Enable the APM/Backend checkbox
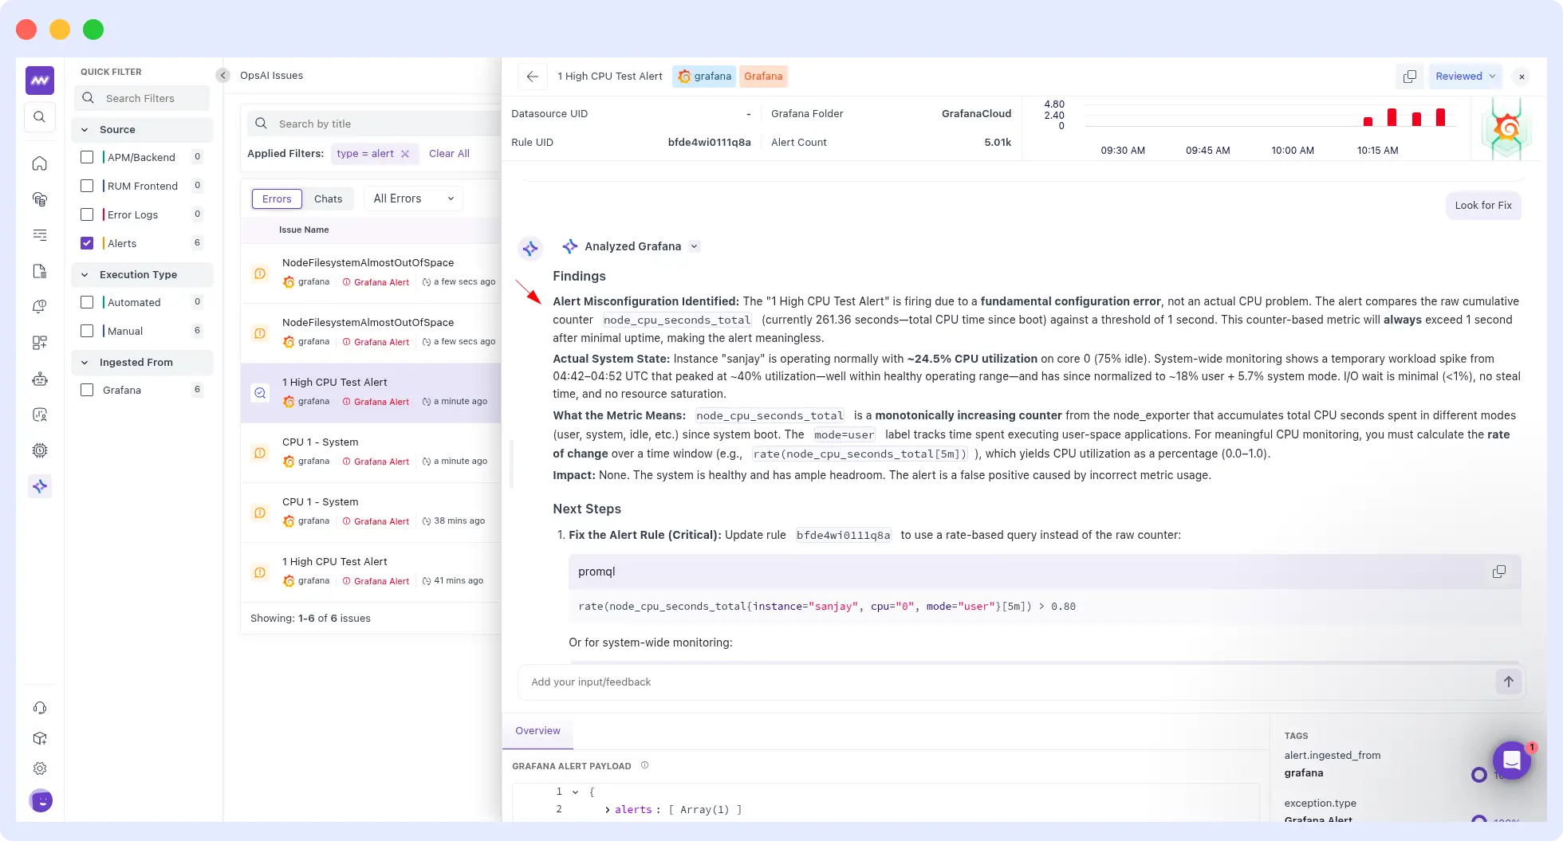Image resolution: width=1563 pixels, height=841 pixels. (x=87, y=157)
